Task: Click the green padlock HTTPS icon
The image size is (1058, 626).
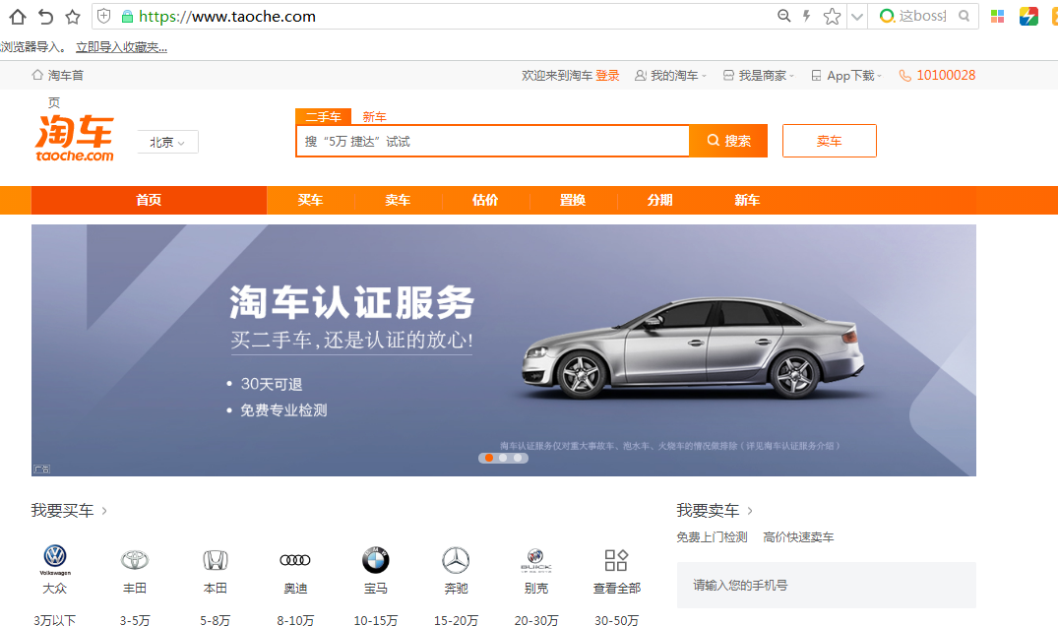Action: coord(127,17)
